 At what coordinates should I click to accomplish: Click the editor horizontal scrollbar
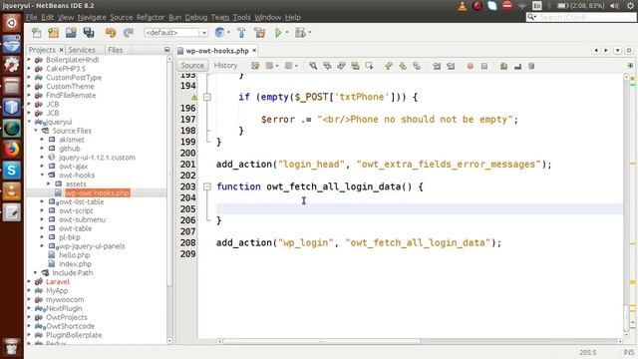pyautogui.click(x=321, y=341)
